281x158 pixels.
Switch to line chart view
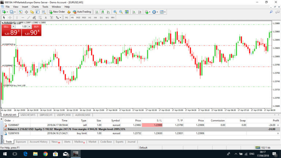point(108,12)
